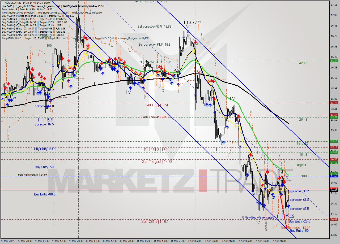Click the 'correction 38.2' label near current price
This screenshot has height=244, width=340.
point(299,191)
